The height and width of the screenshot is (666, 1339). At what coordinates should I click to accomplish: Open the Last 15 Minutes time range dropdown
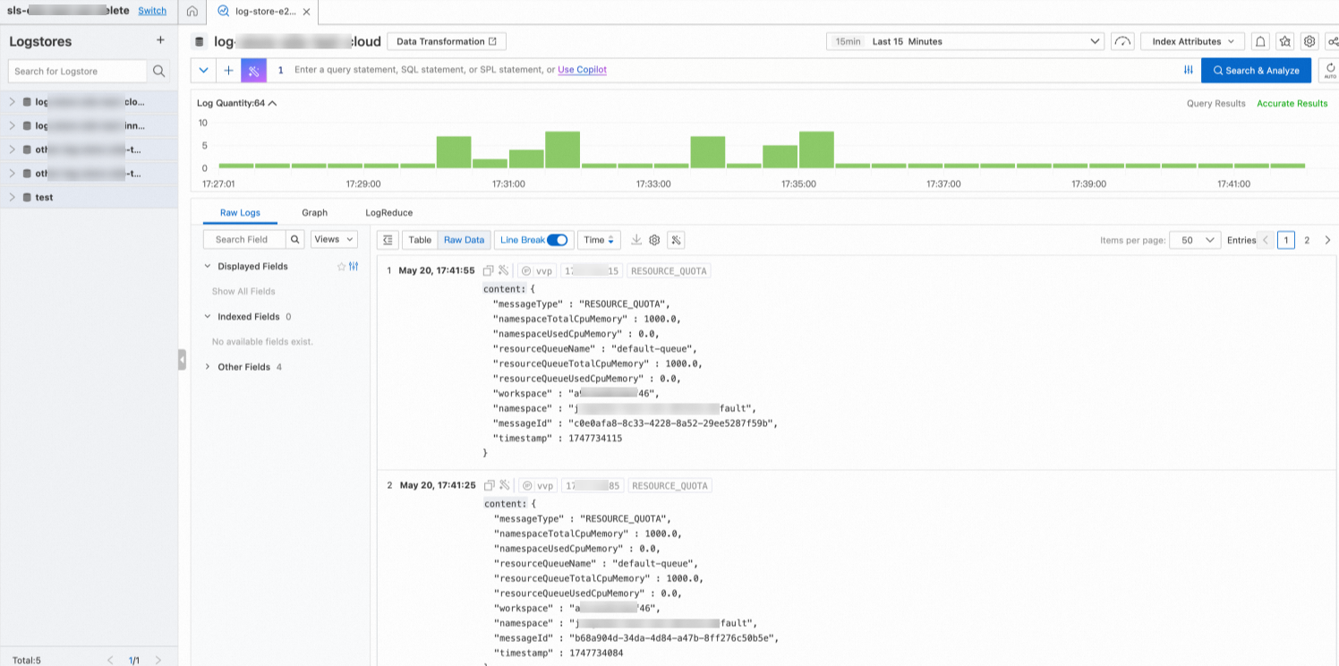(965, 41)
